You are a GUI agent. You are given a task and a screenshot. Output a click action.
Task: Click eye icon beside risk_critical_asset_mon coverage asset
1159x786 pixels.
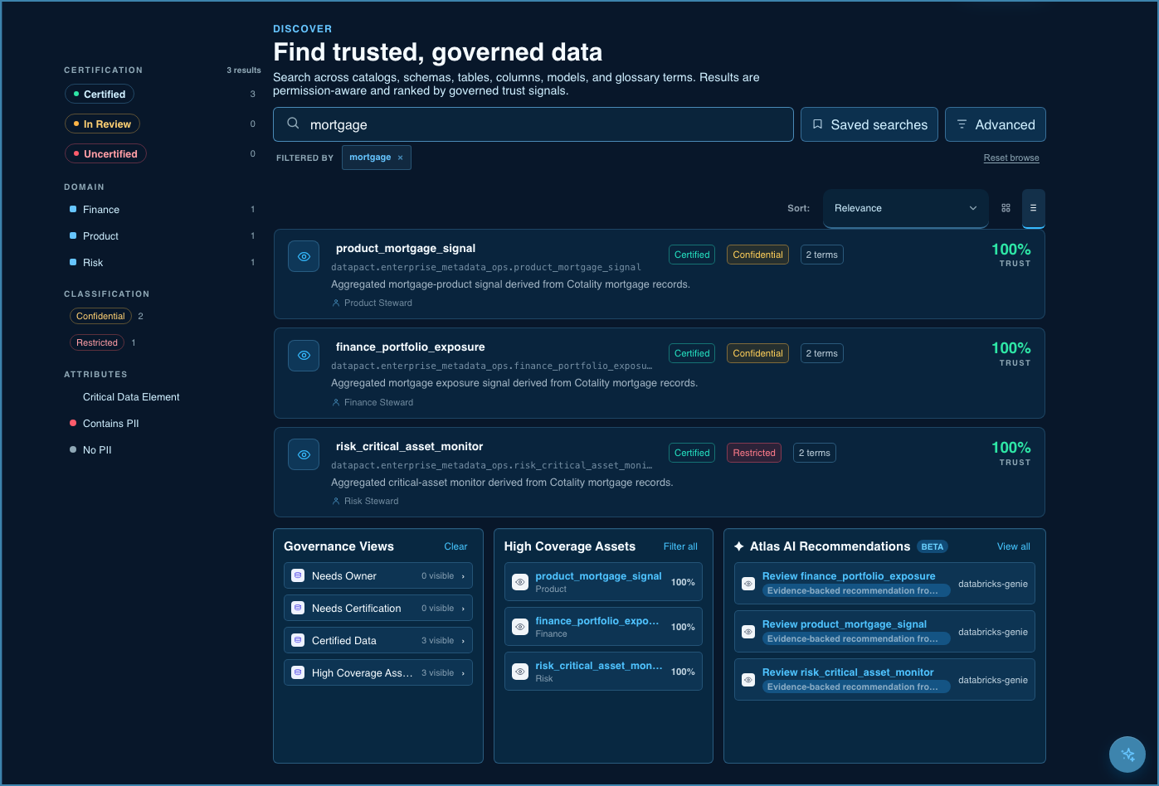click(520, 672)
